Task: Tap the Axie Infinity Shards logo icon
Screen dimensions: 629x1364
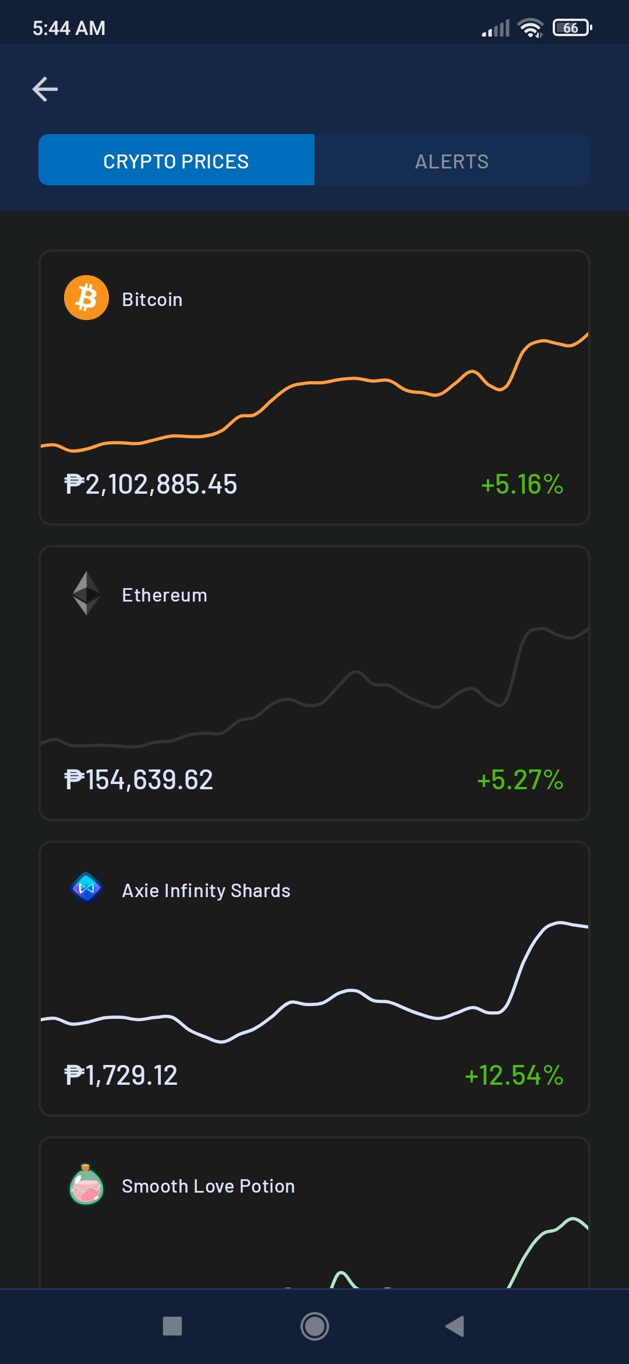Action: click(x=86, y=888)
